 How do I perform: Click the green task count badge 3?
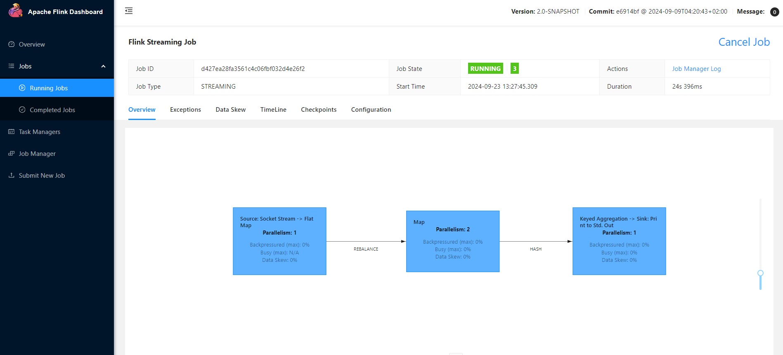(515, 68)
